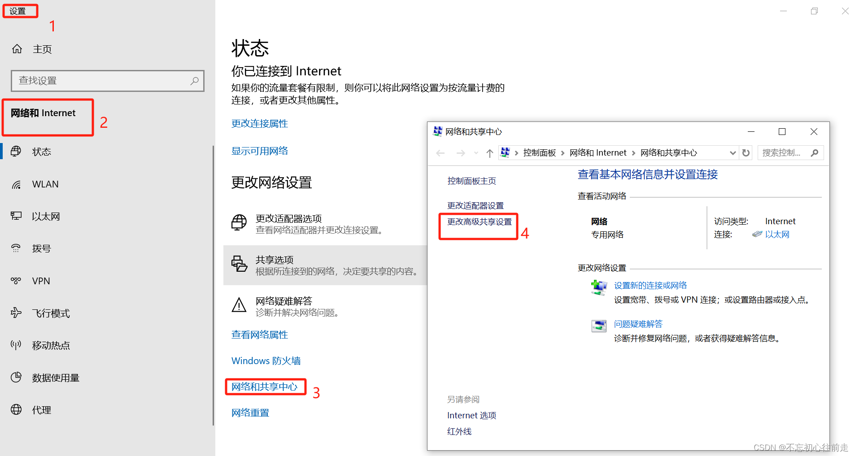
Task: Click 更改高级共享设置 in control panel
Action: [480, 222]
